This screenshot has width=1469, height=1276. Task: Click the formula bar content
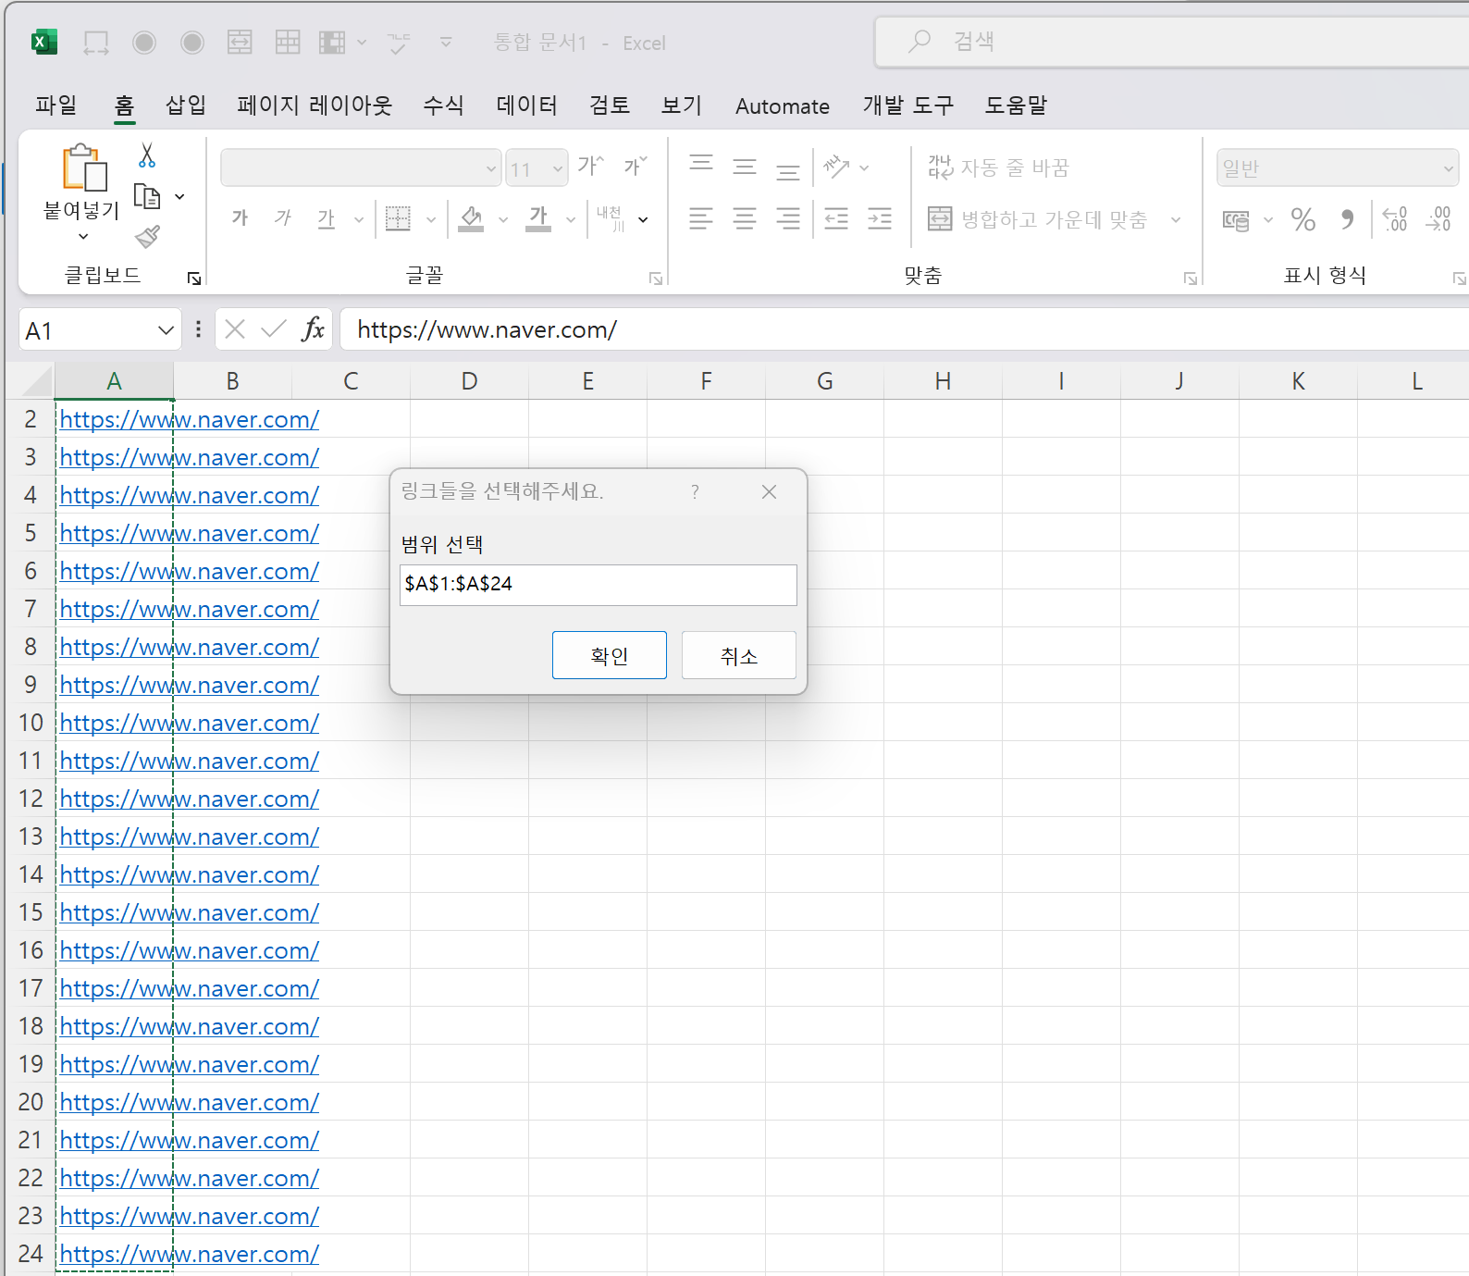[904, 329]
